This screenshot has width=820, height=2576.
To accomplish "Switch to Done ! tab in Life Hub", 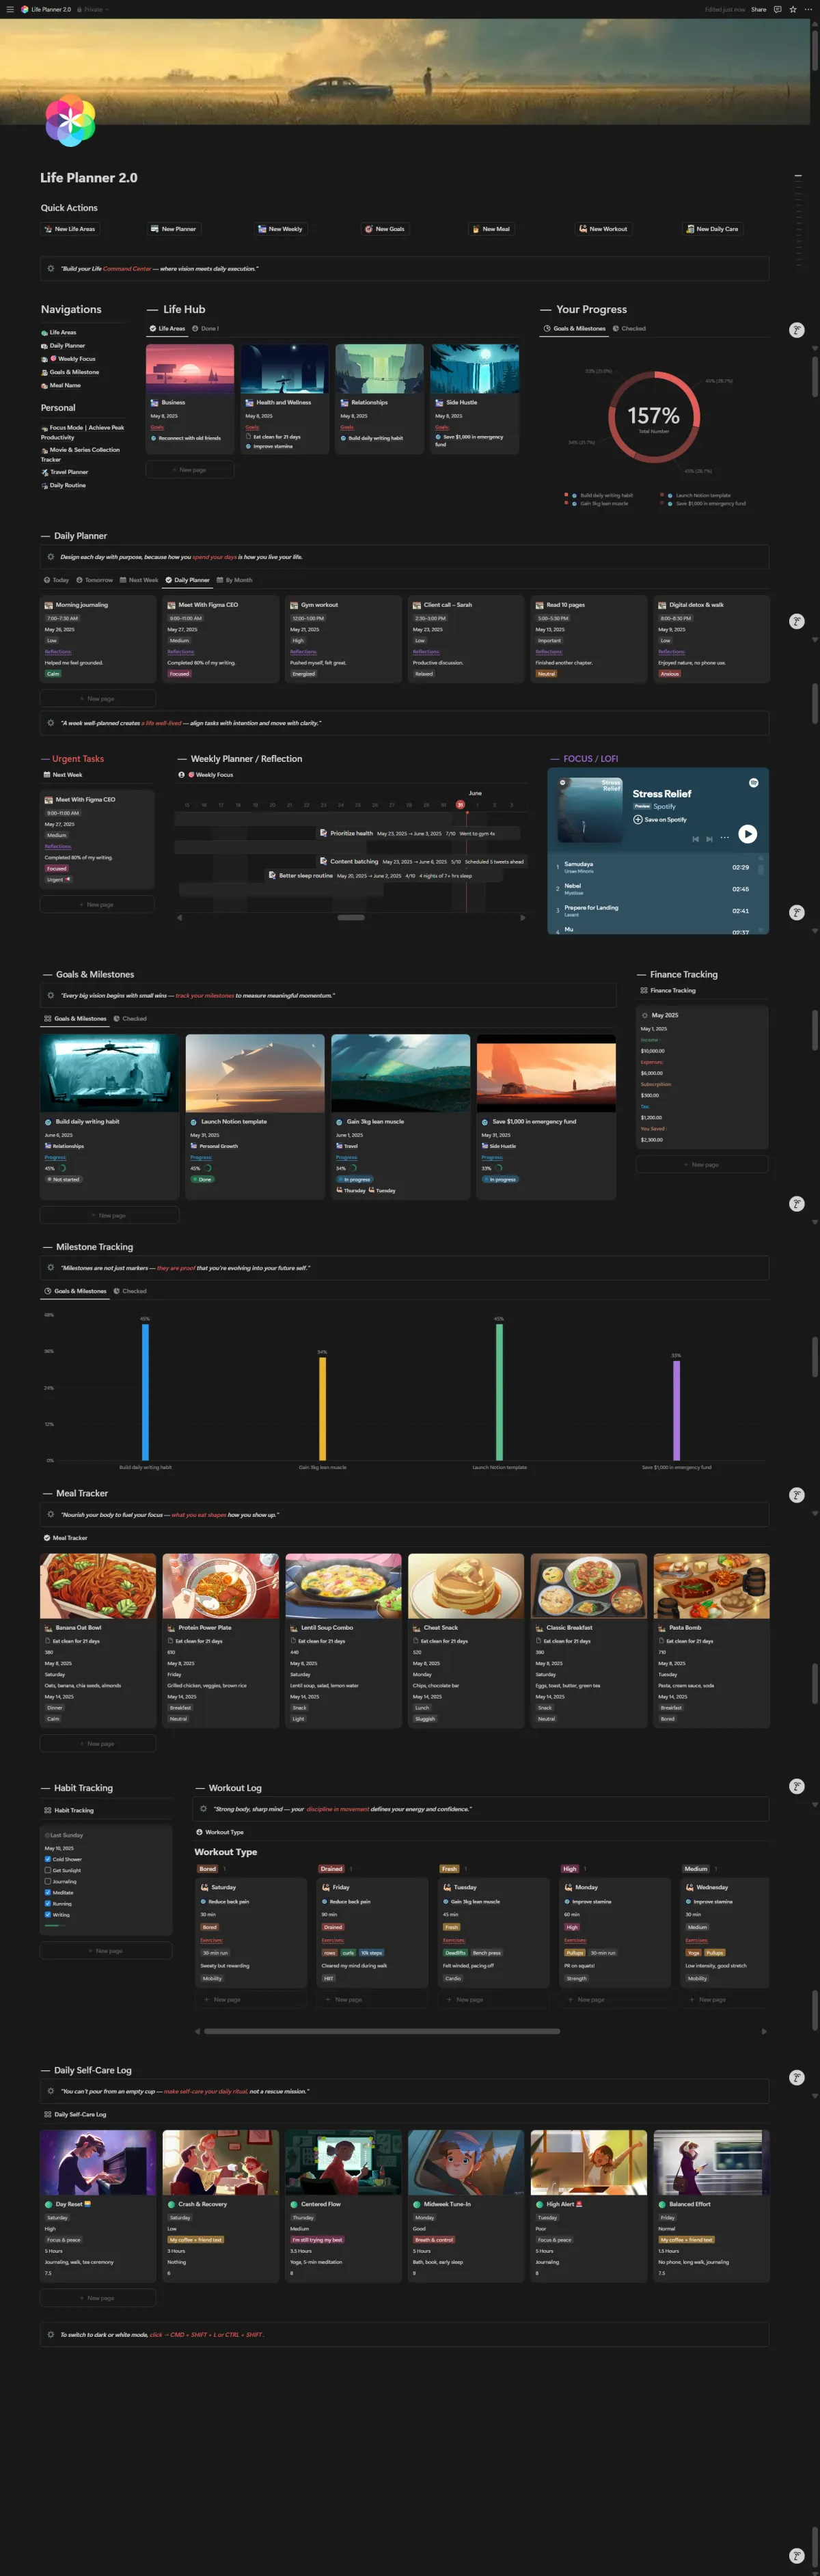I will coord(205,328).
